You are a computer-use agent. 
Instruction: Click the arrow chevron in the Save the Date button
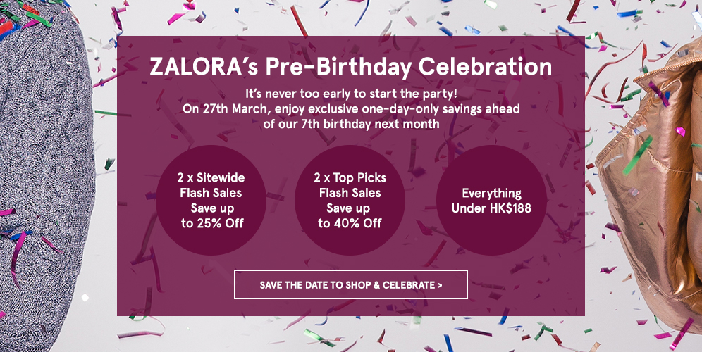click(x=440, y=285)
